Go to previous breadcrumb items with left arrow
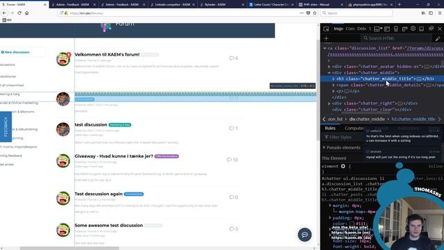Viewport: 444px width, 250px height. coord(324,119)
